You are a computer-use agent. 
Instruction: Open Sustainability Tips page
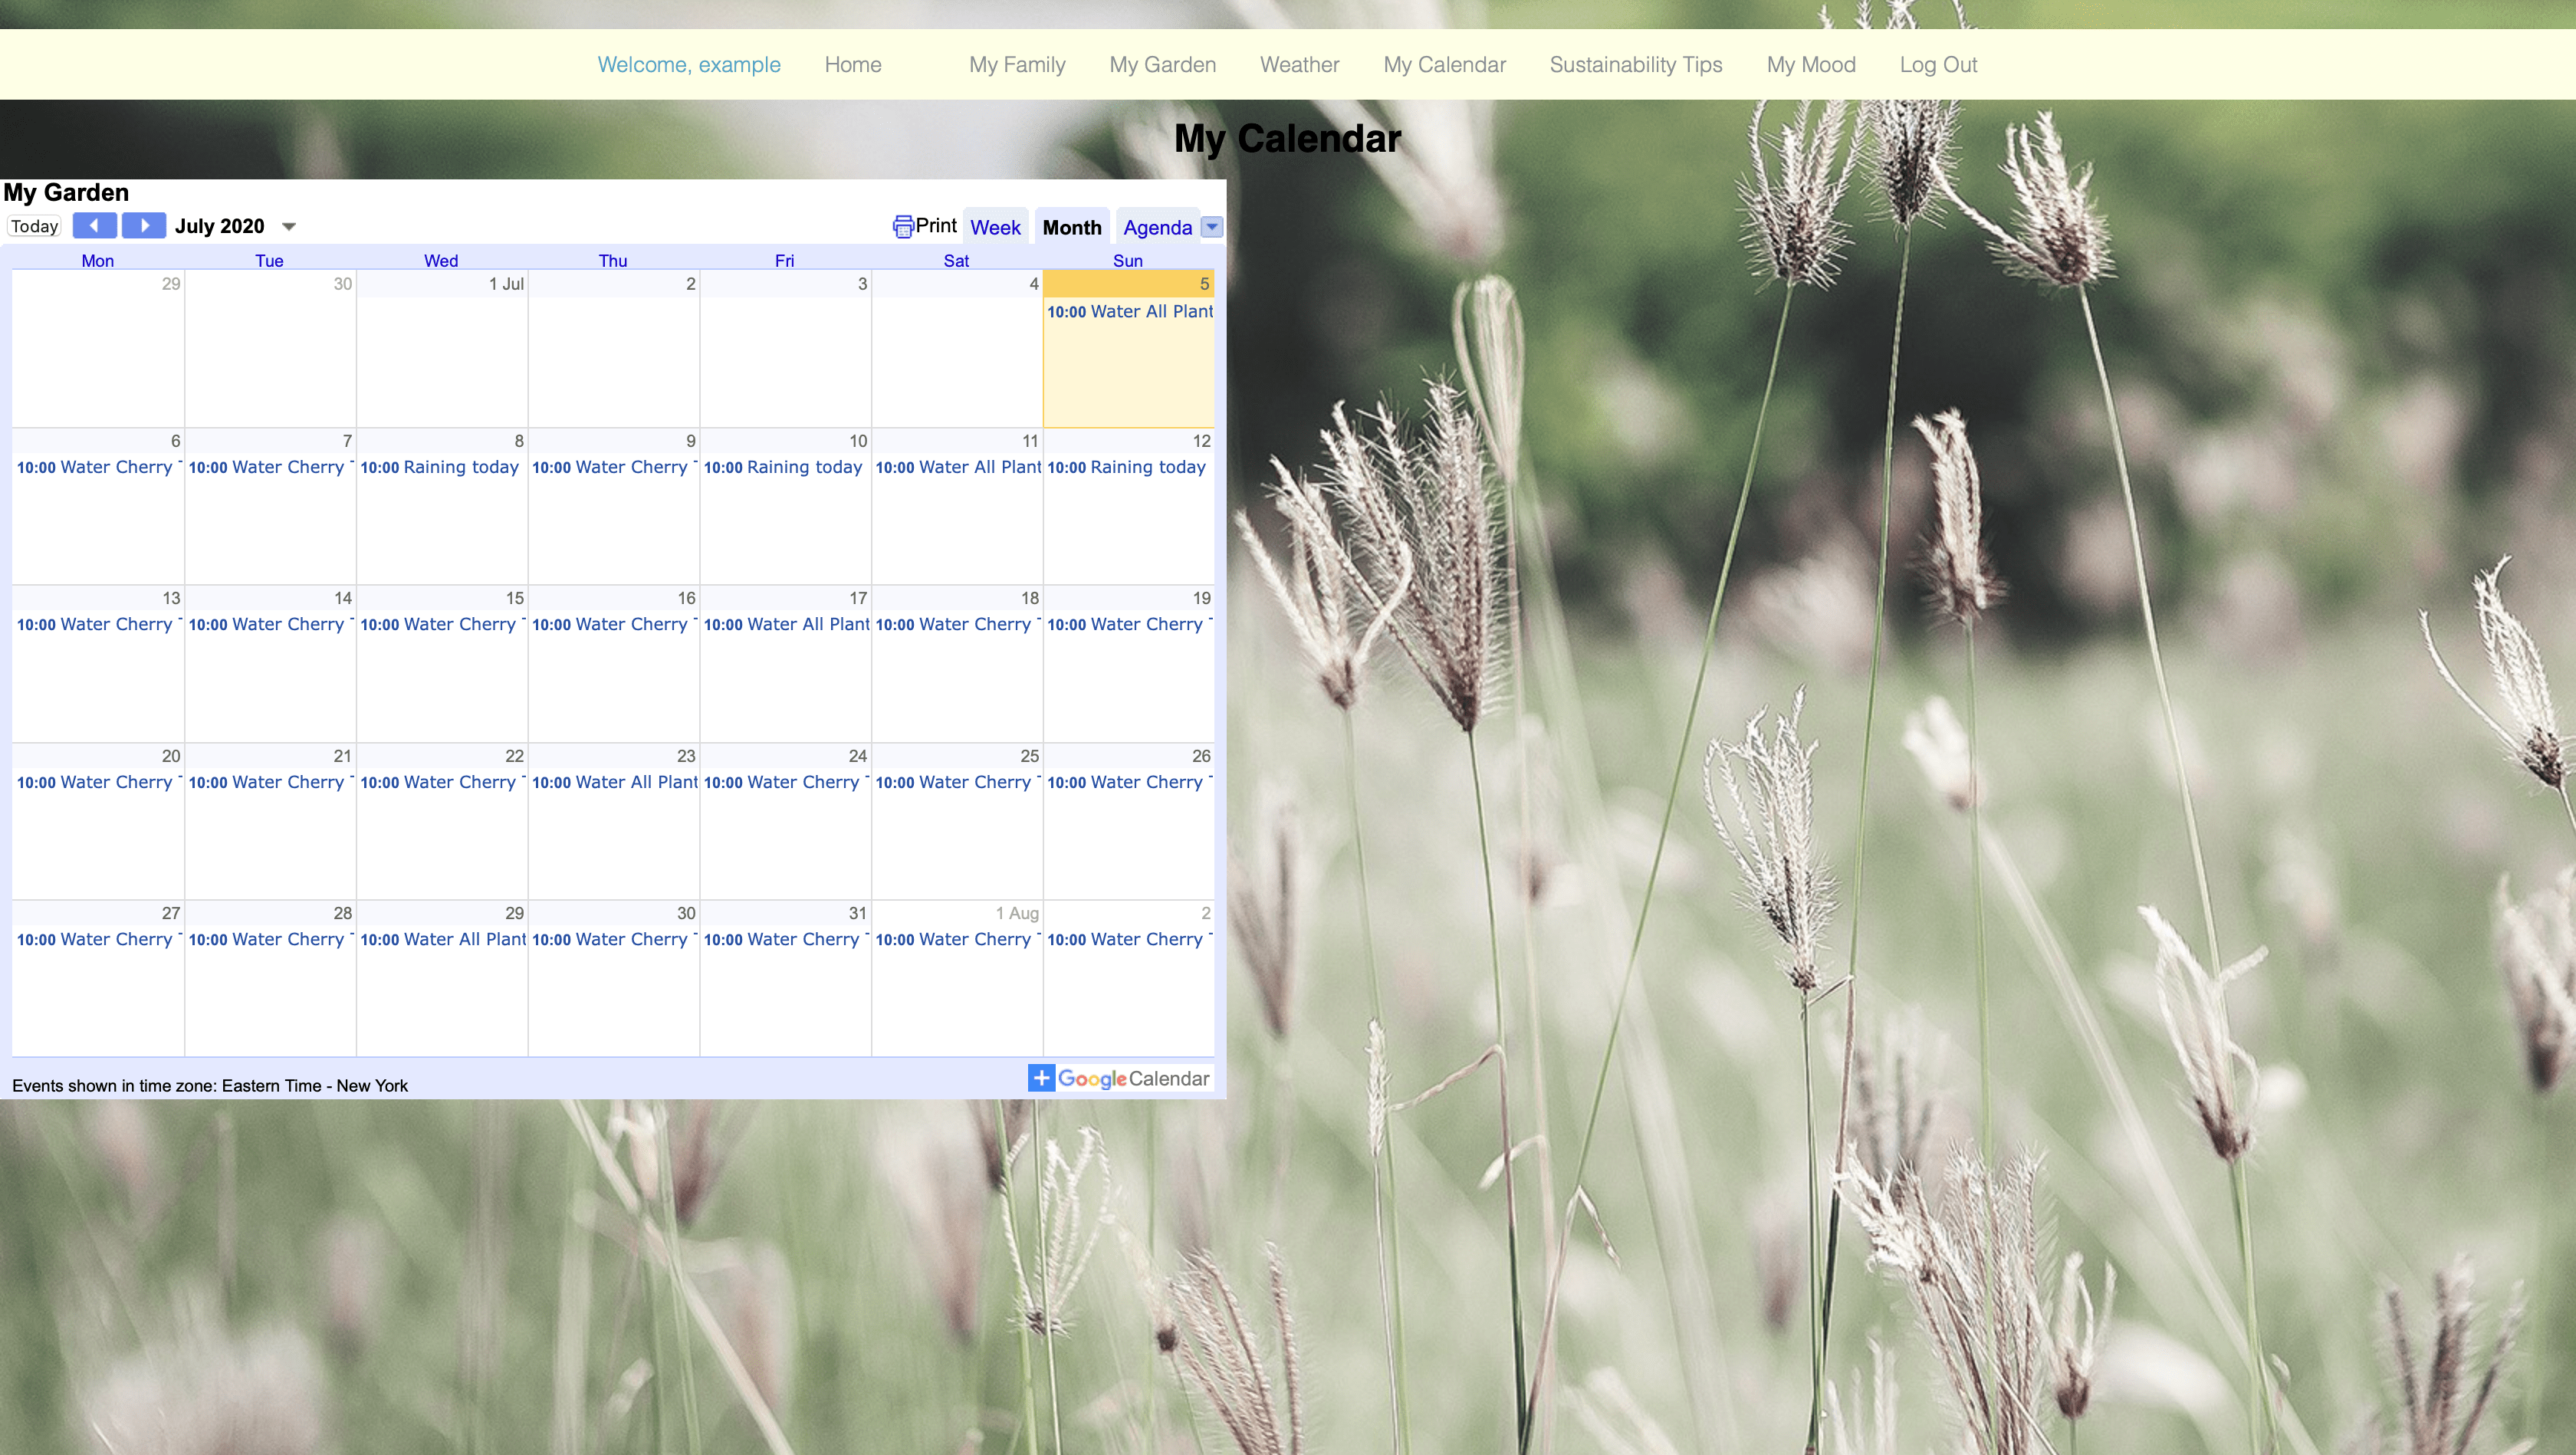tap(1635, 65)
